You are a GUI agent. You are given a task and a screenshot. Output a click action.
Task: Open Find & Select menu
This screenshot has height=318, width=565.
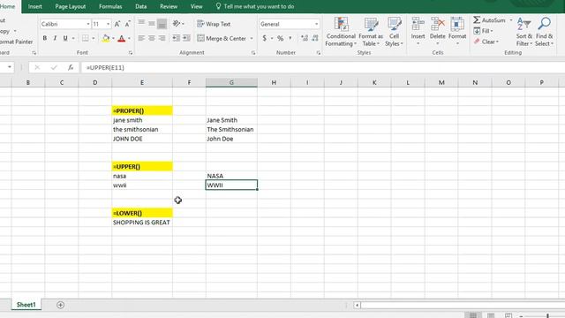(x=544, y=32)
